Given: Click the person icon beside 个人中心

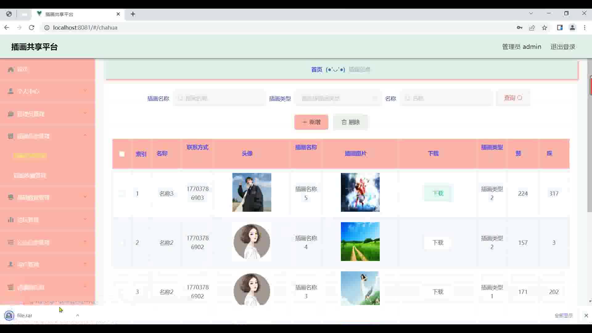Looking at the screenshot, I should point(11,91).
